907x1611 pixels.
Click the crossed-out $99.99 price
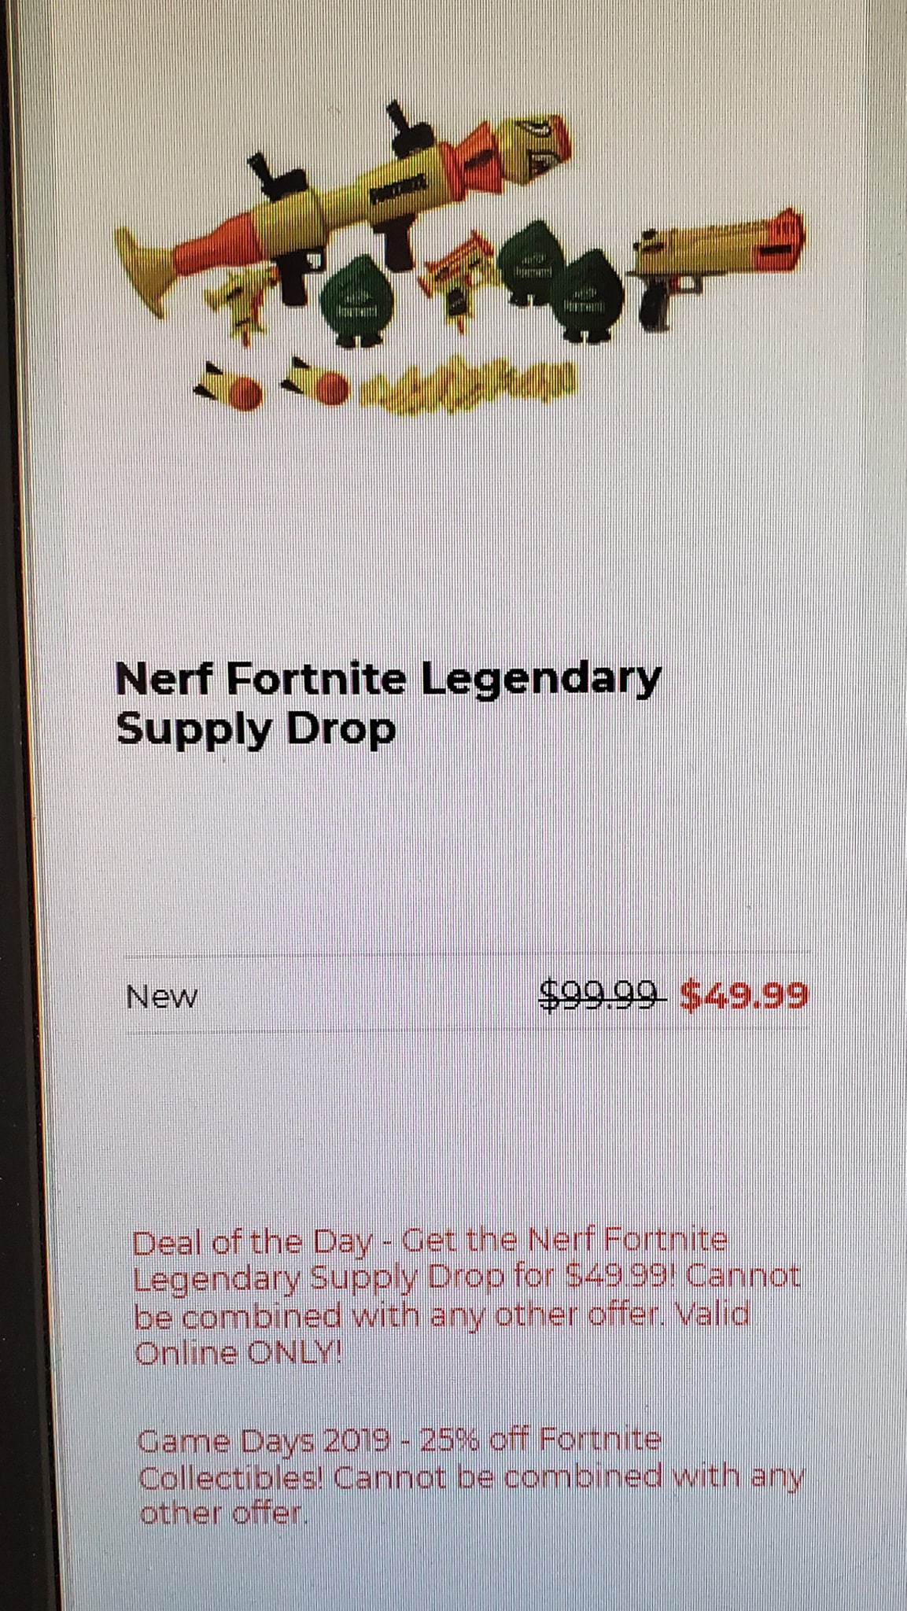[x=602, y=996]
